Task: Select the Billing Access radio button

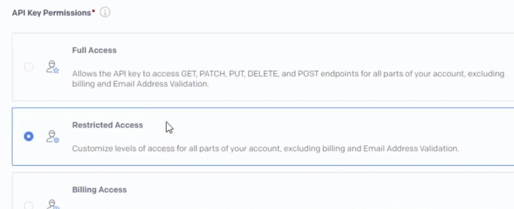Action: pos(29,205)
